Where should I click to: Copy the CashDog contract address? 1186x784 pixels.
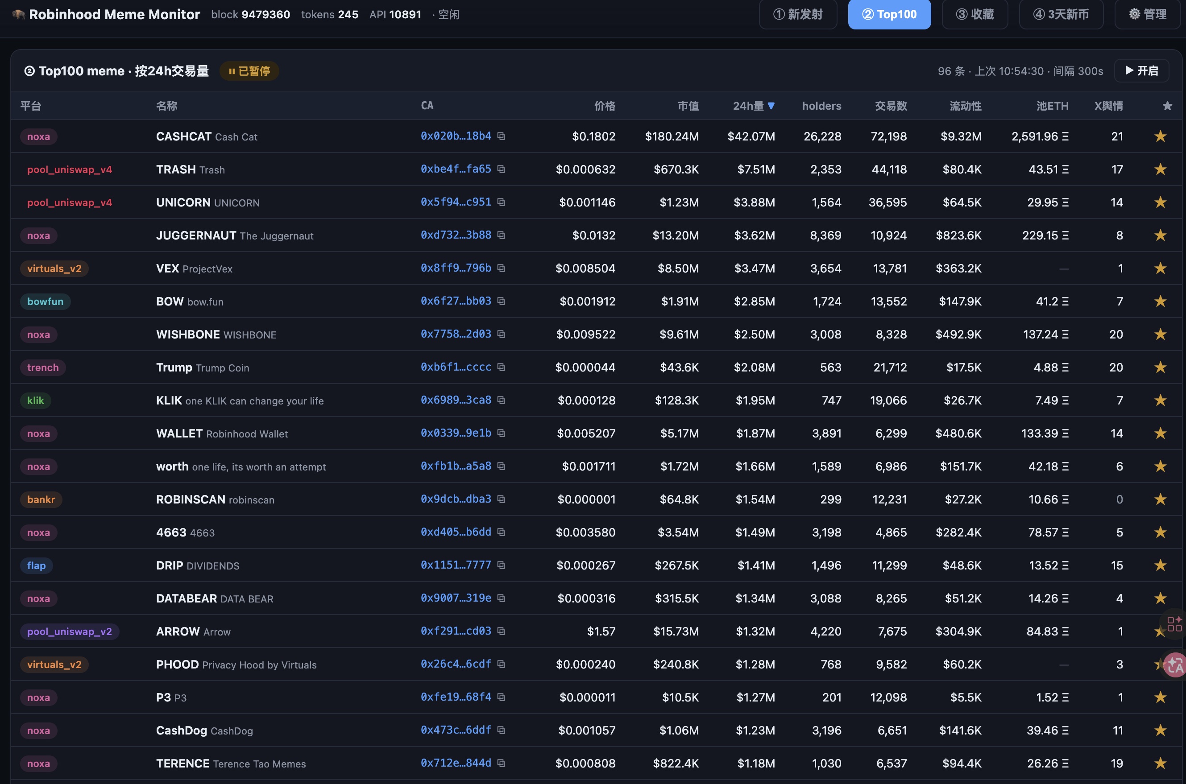501,730
